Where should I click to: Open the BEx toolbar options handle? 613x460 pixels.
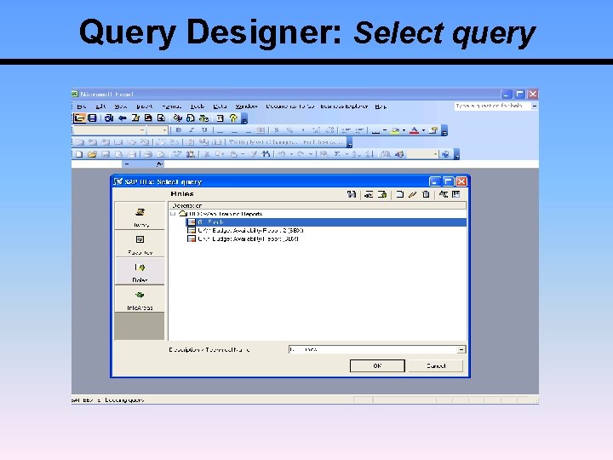[x=244, y=119]
